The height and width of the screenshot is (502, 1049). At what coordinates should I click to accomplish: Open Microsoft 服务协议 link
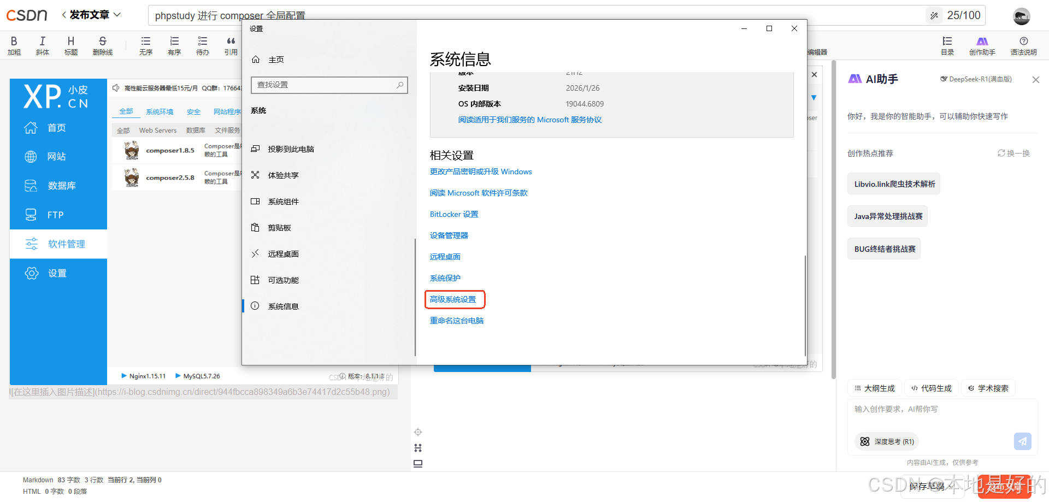(530, 120)
